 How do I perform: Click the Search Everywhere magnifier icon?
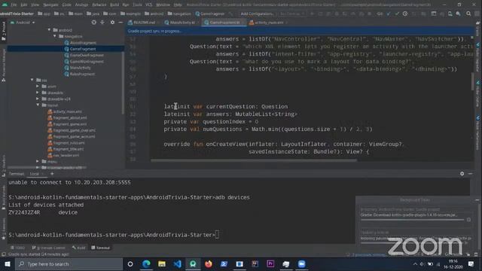pyautogui.click(x=468, y=14)
